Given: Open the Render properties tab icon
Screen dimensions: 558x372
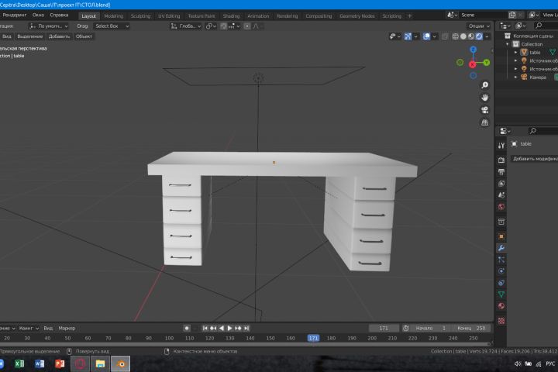Looking at the screenshot, I should click(x=501, y=160).
